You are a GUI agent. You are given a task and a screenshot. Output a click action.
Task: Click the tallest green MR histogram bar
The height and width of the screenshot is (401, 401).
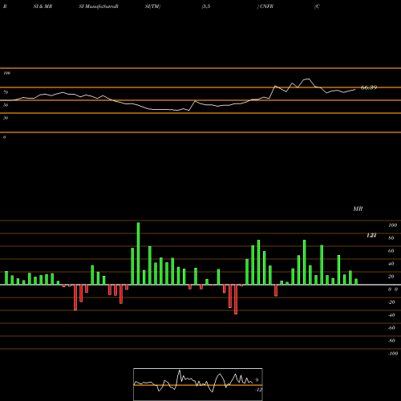pyautogui.click(x=138, y=253)
